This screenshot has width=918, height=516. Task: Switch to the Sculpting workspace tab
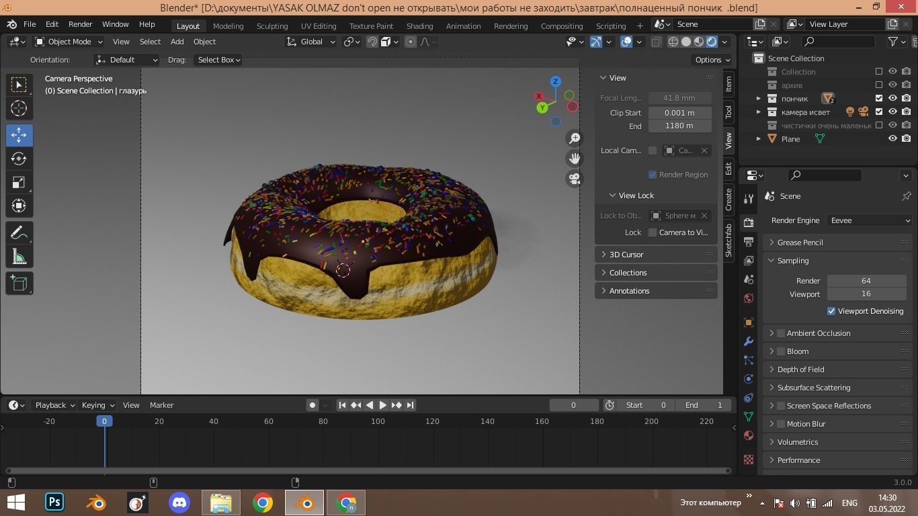(272, 26)
